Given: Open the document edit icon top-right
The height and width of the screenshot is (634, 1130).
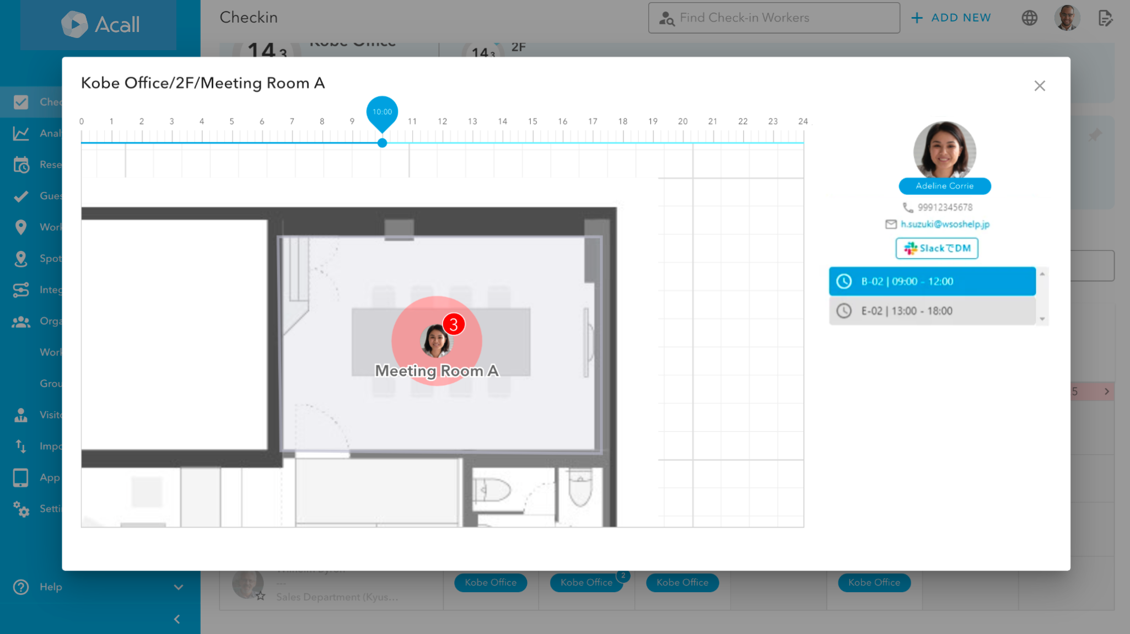Looking at the screenshot, I should (x=1105, y=18).
